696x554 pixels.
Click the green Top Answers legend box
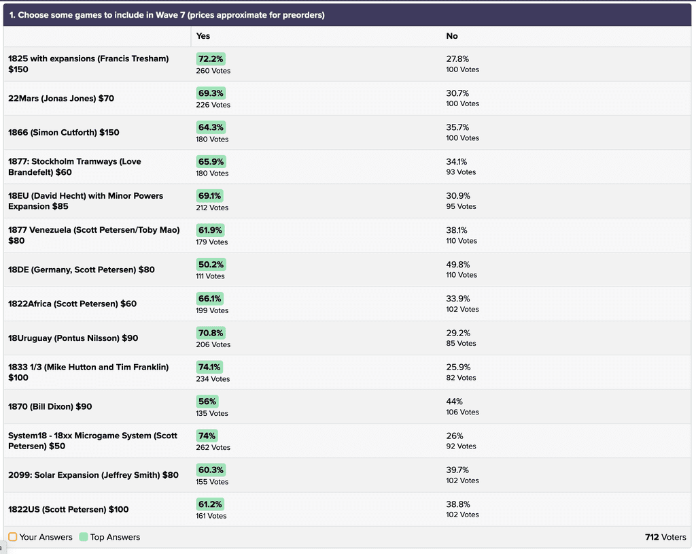(x=84, y=537)
